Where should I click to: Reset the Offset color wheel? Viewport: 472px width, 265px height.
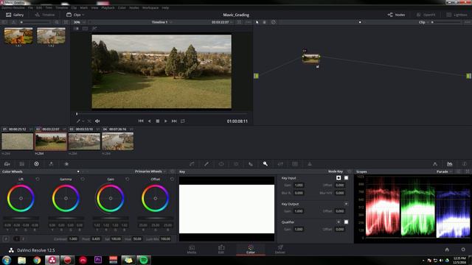(172, 179)
